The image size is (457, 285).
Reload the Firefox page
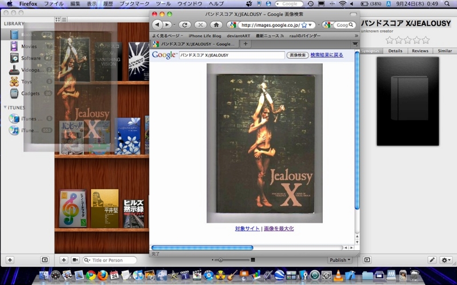[x=185, y=25]
